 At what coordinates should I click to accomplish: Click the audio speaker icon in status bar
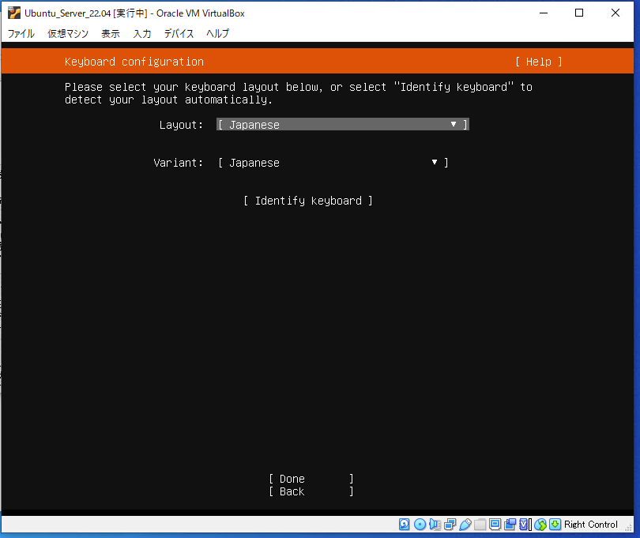coord(435,524)
